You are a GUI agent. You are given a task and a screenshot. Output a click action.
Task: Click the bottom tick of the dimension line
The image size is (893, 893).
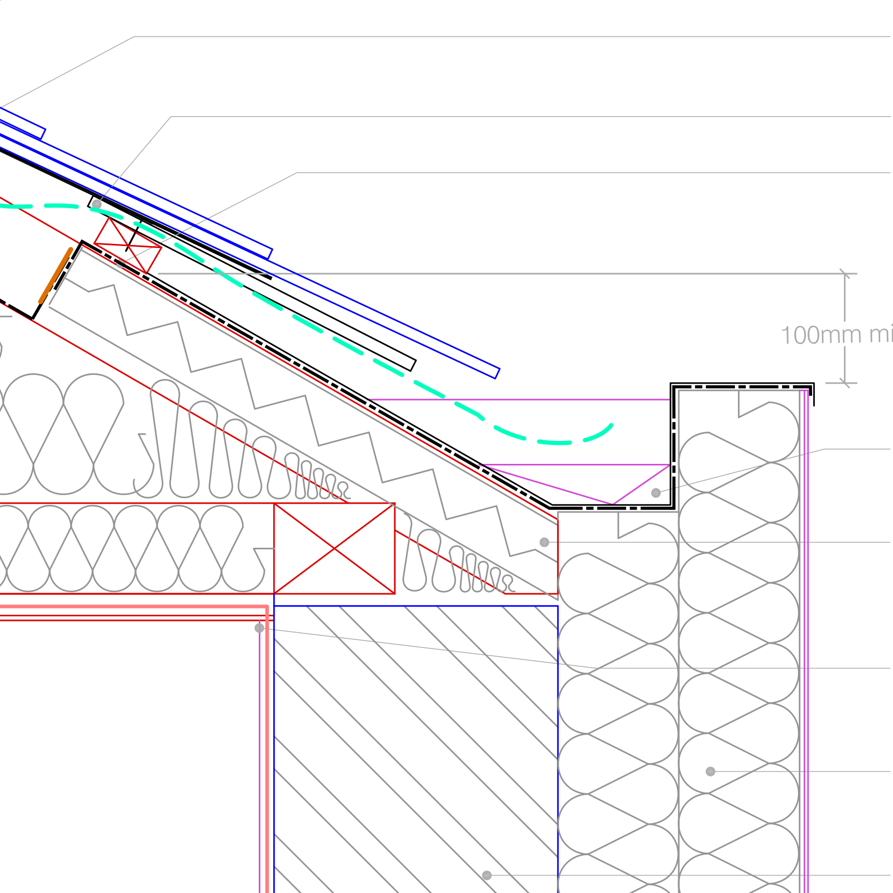(844, 383)
